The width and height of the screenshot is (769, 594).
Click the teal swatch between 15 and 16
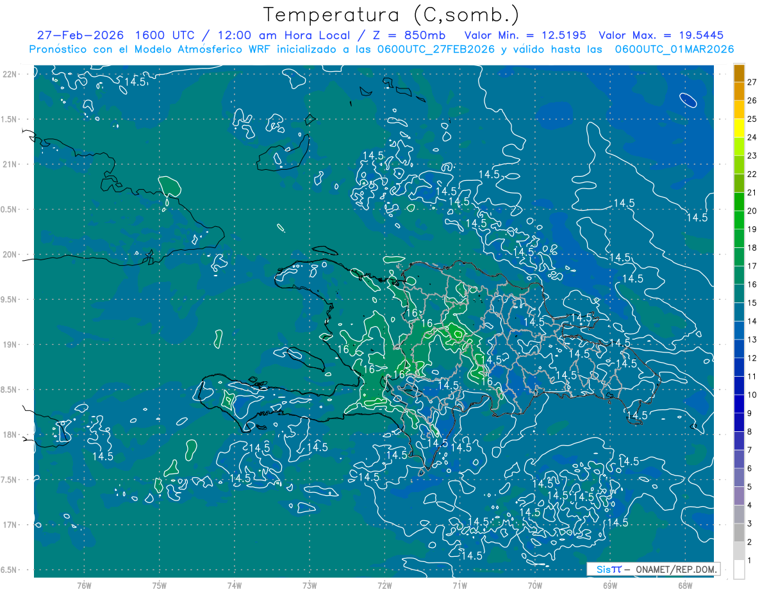tap(739, 294)
